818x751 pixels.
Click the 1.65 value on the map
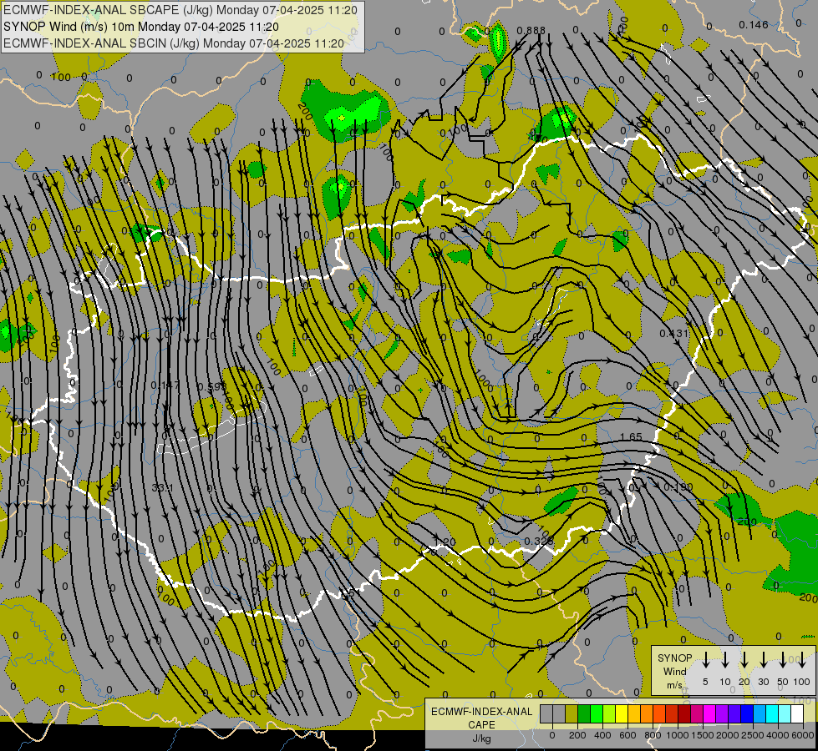631,436
